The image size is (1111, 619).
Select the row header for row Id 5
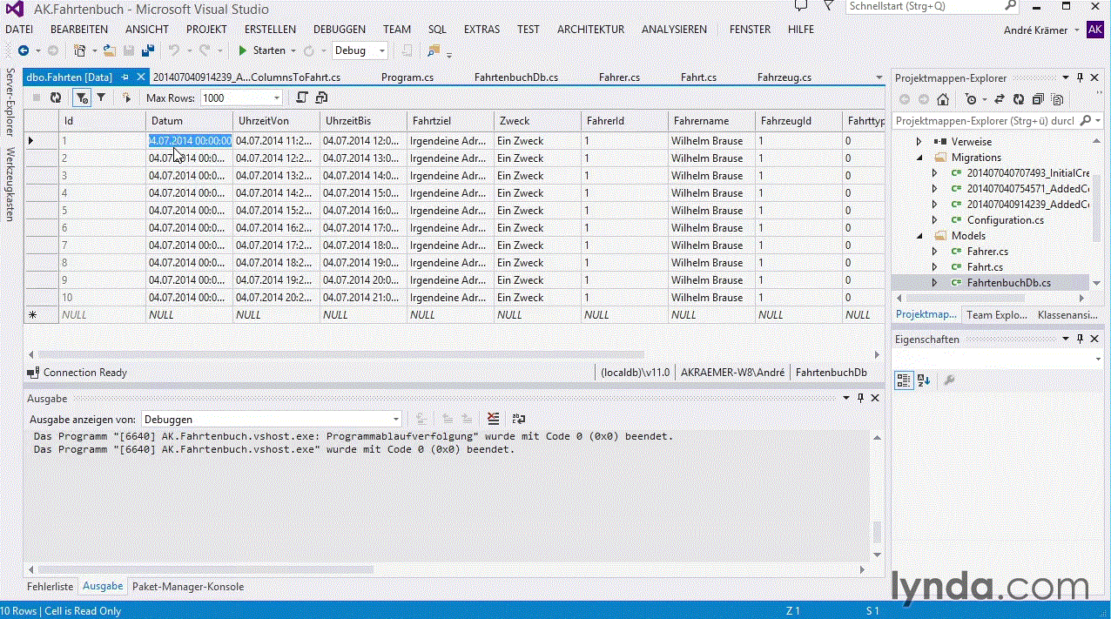[x=41, y=211]
